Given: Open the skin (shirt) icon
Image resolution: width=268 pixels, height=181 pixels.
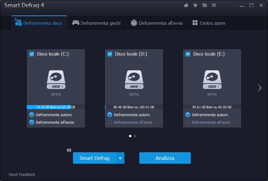Looking at the screenshot, I should [195, 5].
